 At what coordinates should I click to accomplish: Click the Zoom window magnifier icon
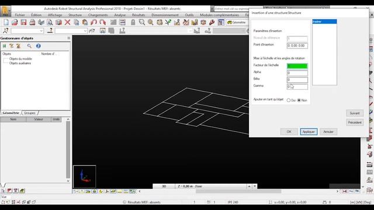pos(141,22)
